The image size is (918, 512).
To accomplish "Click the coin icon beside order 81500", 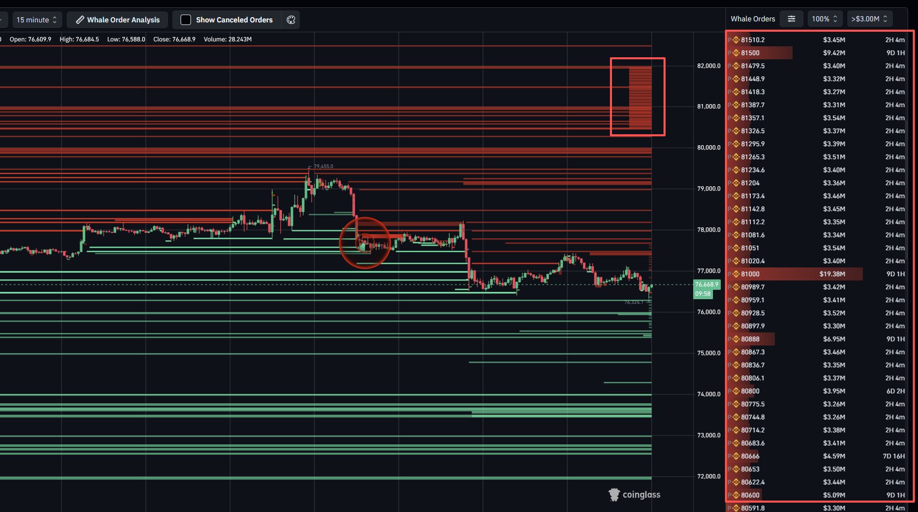I will click(735, 53).
